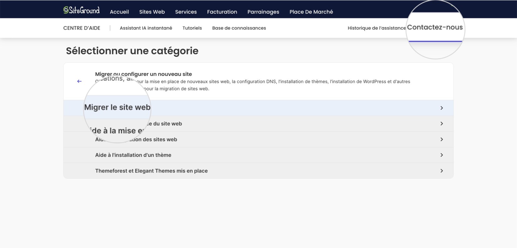Switch to the Contactez-nous tab
517x248 pixels.
(435, 27)
